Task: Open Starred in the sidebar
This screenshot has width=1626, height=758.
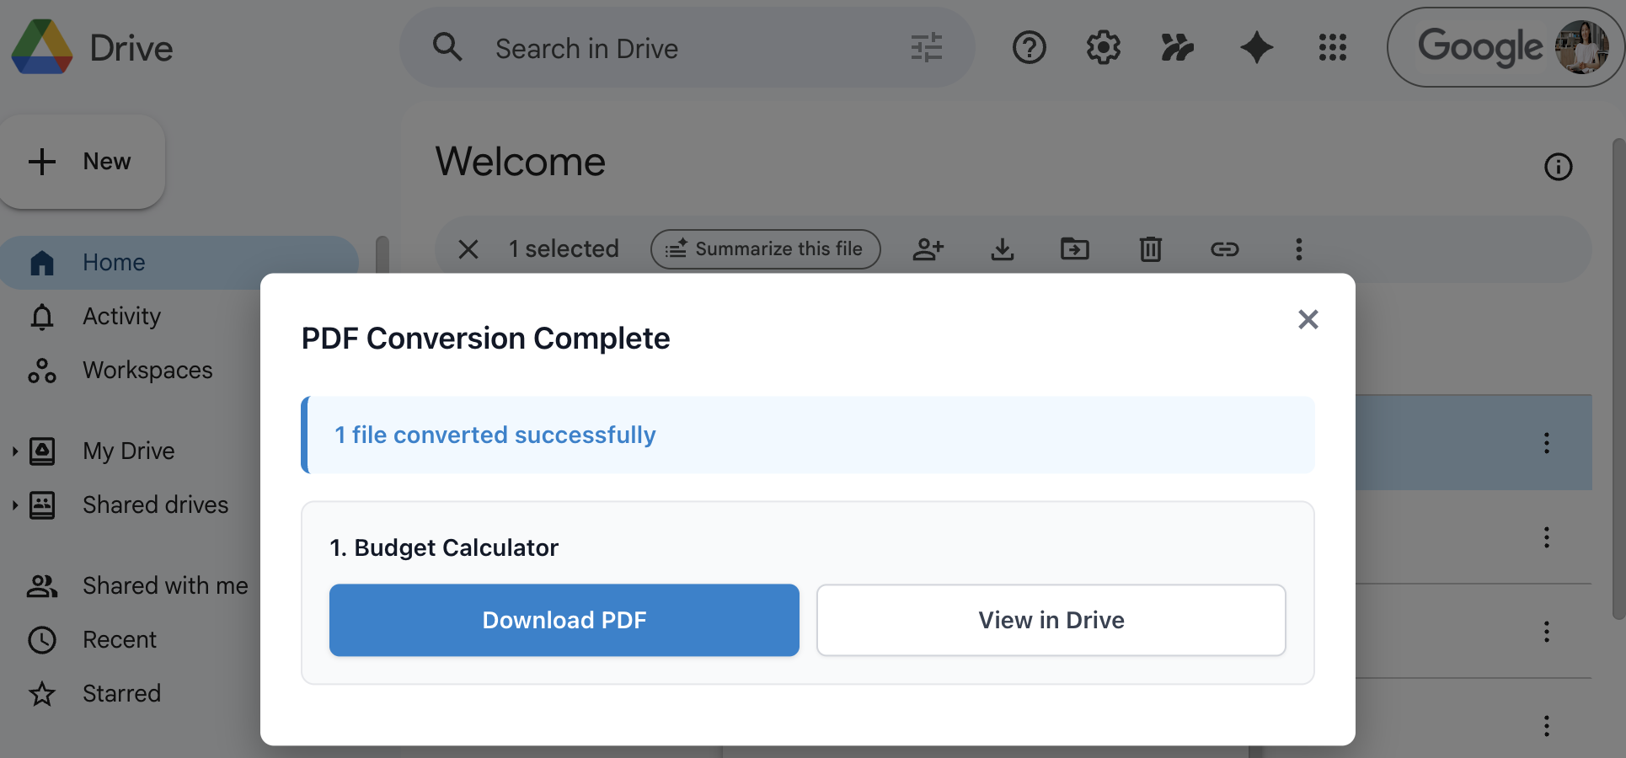Action: 121,694
